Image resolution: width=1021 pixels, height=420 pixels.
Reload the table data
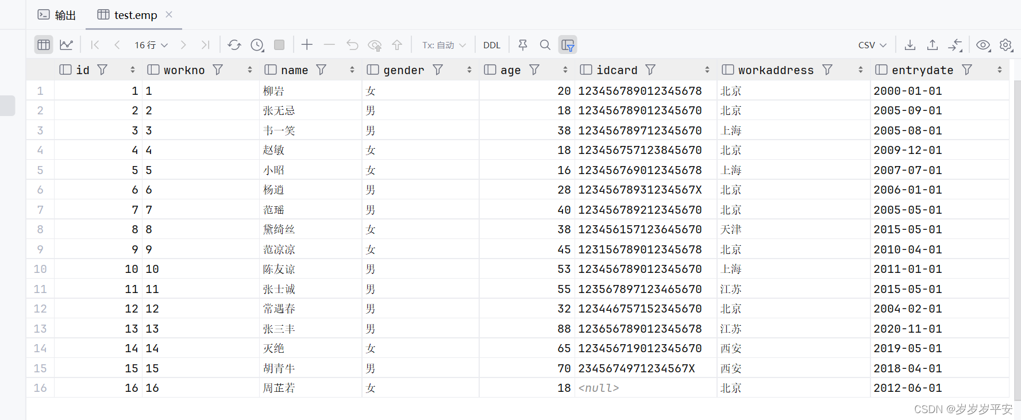234,45
